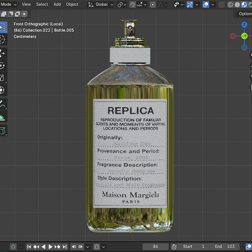This screenshot has height=252, width=252.
Task: Click the keying set icon button
Action: (x=97, y=247)
